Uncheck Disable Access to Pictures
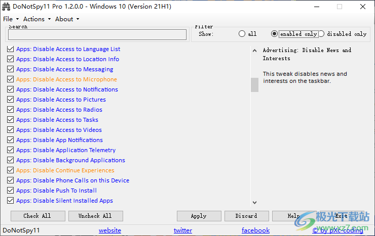The width and height of the screenshot is (375, 236). [10, 100]
